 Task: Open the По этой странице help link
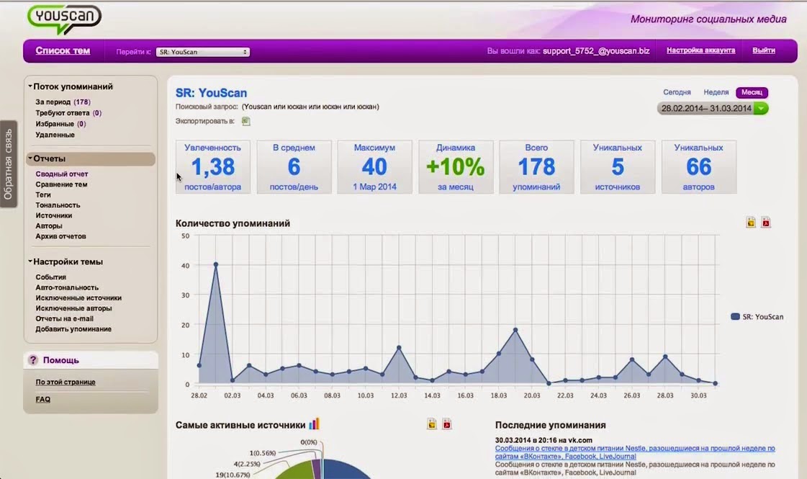(66, 382)
